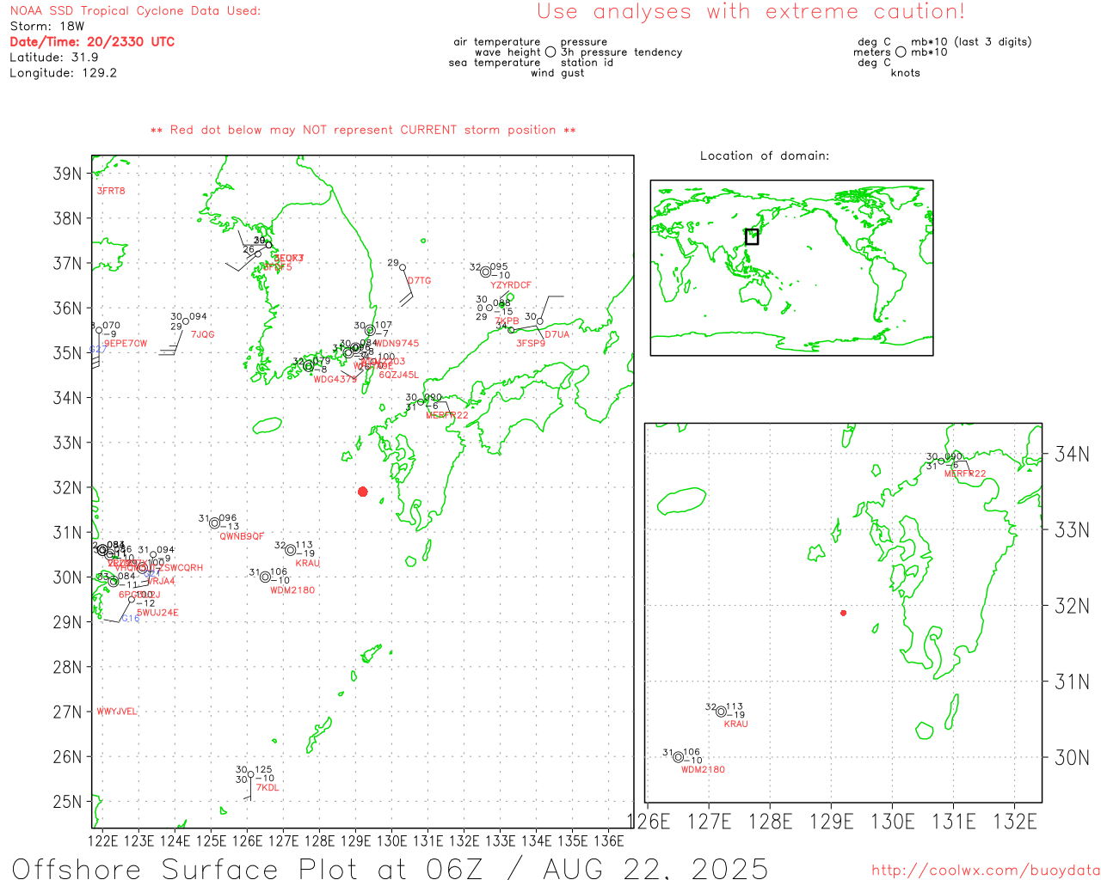Click the 'Storm: 18W' label

click(x=47, y=27)
